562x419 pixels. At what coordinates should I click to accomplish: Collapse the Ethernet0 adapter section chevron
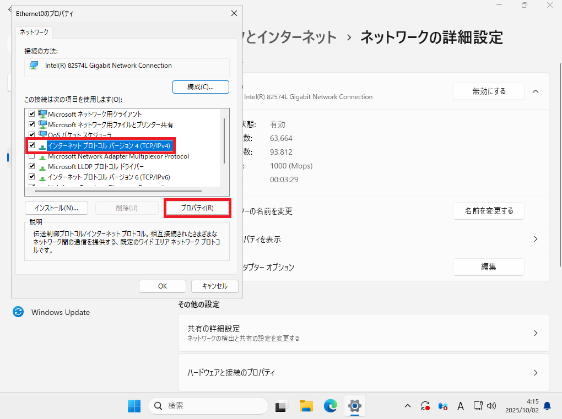536,91
